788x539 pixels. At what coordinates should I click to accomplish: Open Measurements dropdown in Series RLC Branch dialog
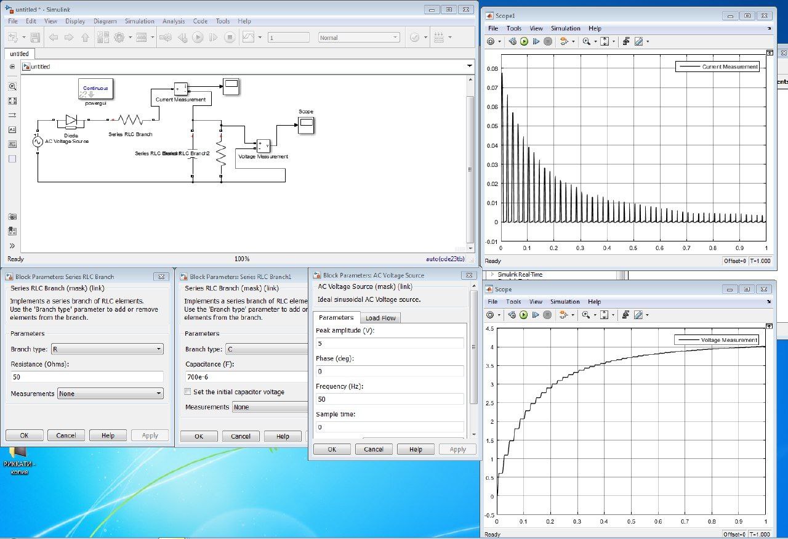[x=110, y=394]
